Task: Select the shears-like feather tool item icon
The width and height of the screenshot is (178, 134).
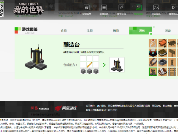Action: point(153,62)
